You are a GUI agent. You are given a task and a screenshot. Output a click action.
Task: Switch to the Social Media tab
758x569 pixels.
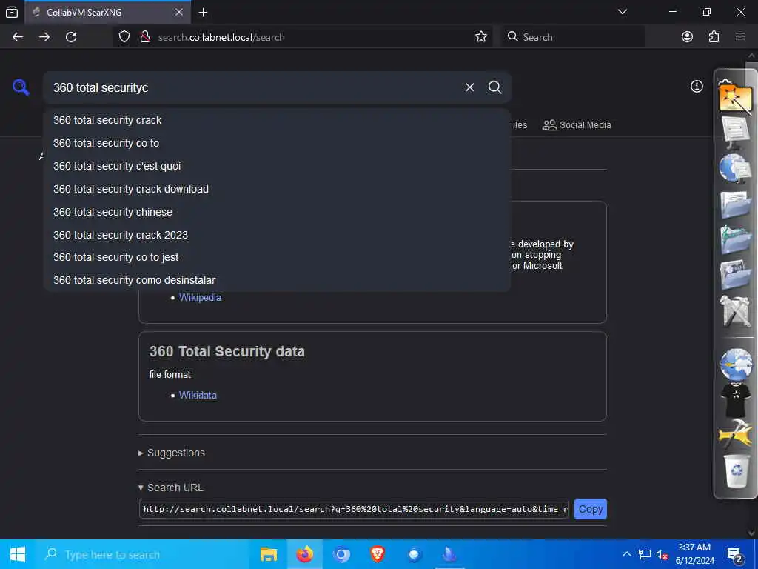coord(577,124)
